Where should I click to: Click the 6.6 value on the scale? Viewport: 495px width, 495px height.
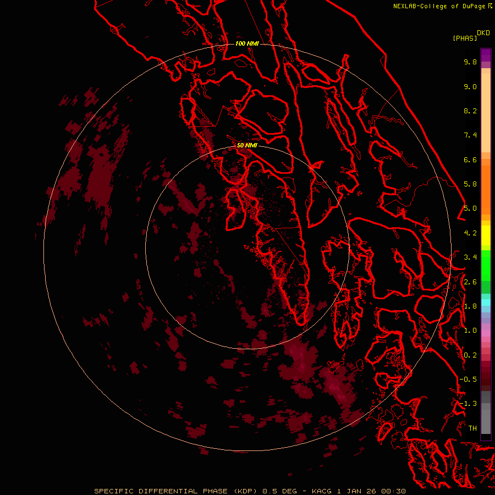[x=470, y=159]
